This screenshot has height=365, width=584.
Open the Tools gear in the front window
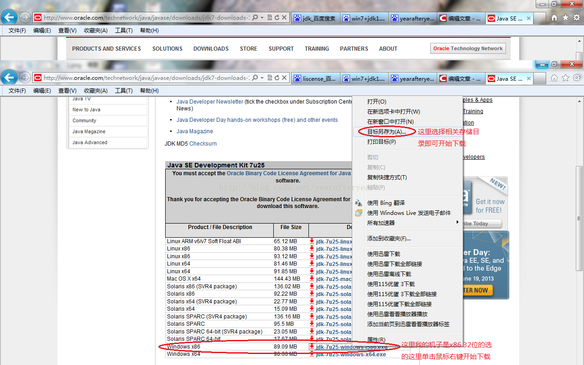577,78
